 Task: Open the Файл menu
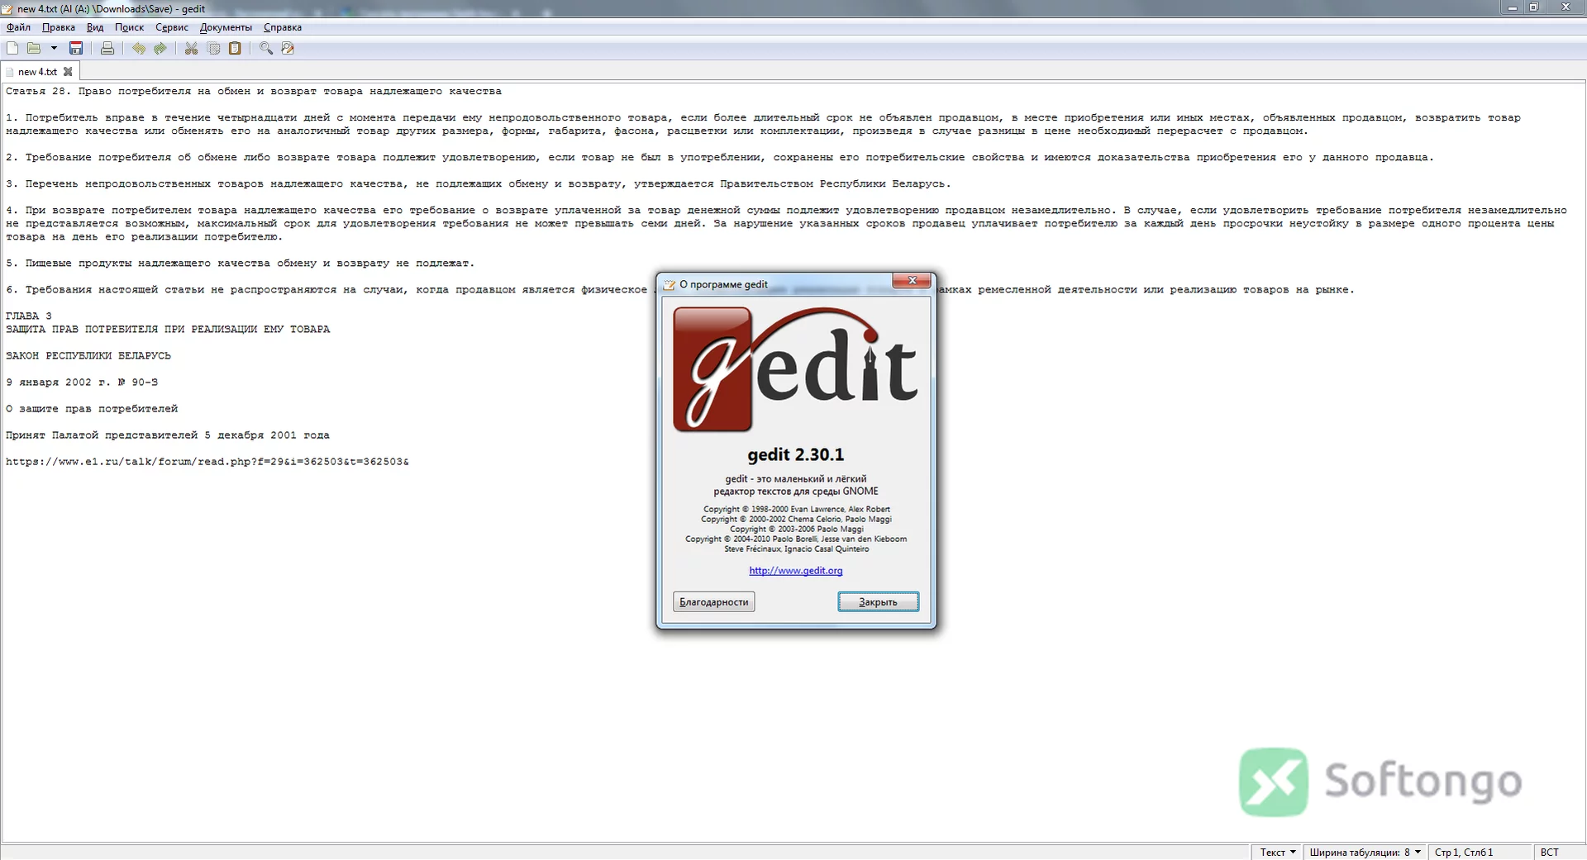[x=18, y=27]
